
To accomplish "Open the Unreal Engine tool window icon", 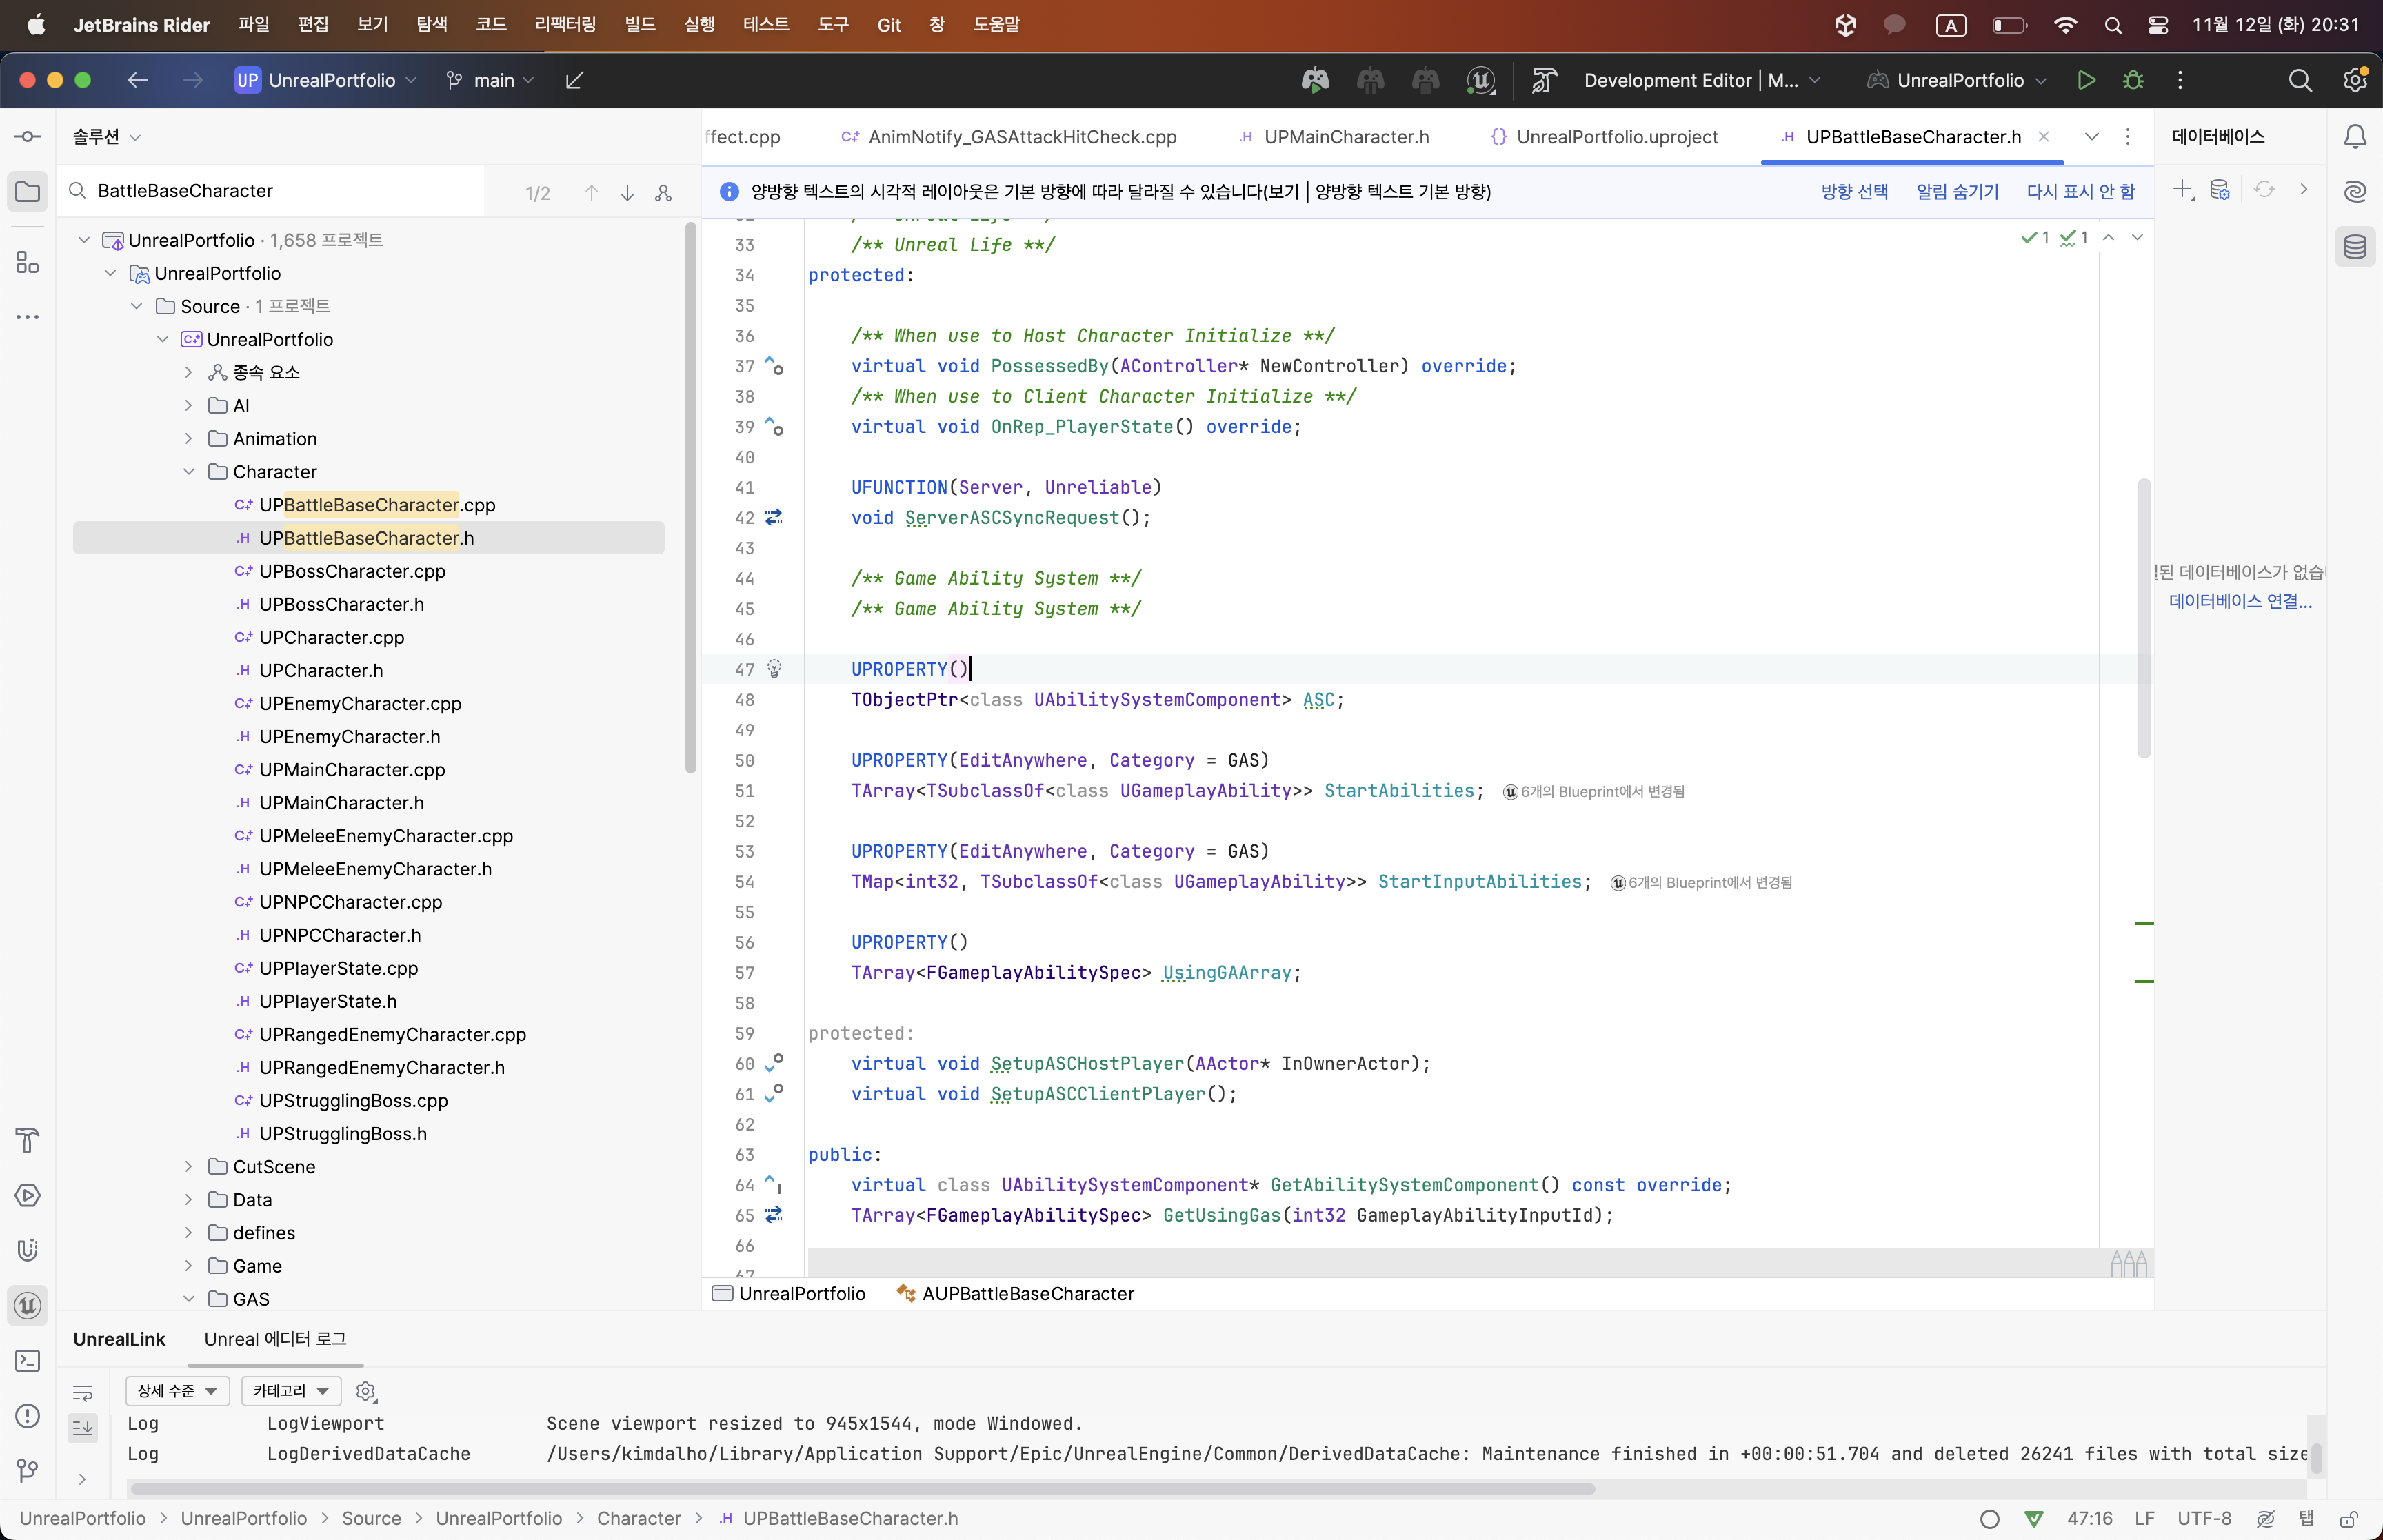I will pos(28,1305).
